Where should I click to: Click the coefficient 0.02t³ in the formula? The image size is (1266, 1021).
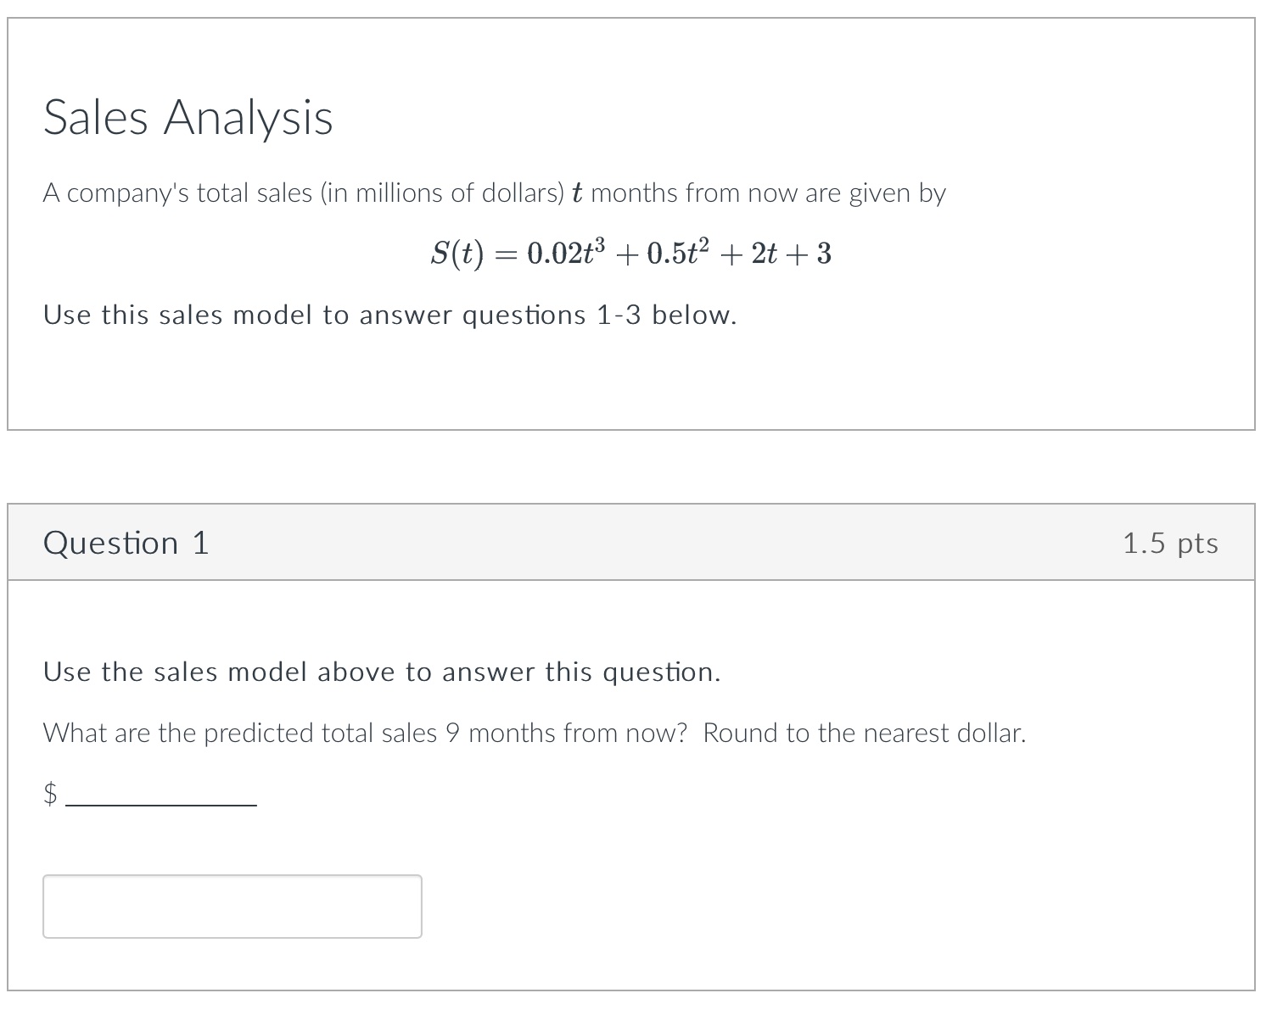point(565,252)
